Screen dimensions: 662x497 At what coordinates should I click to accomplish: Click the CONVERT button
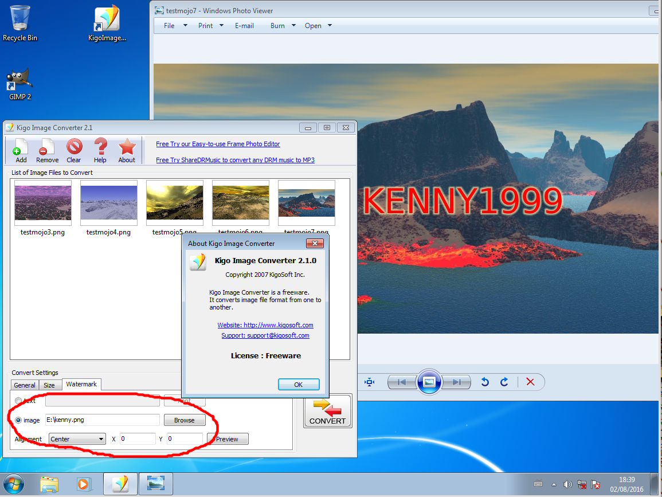[x=328, y=411]
